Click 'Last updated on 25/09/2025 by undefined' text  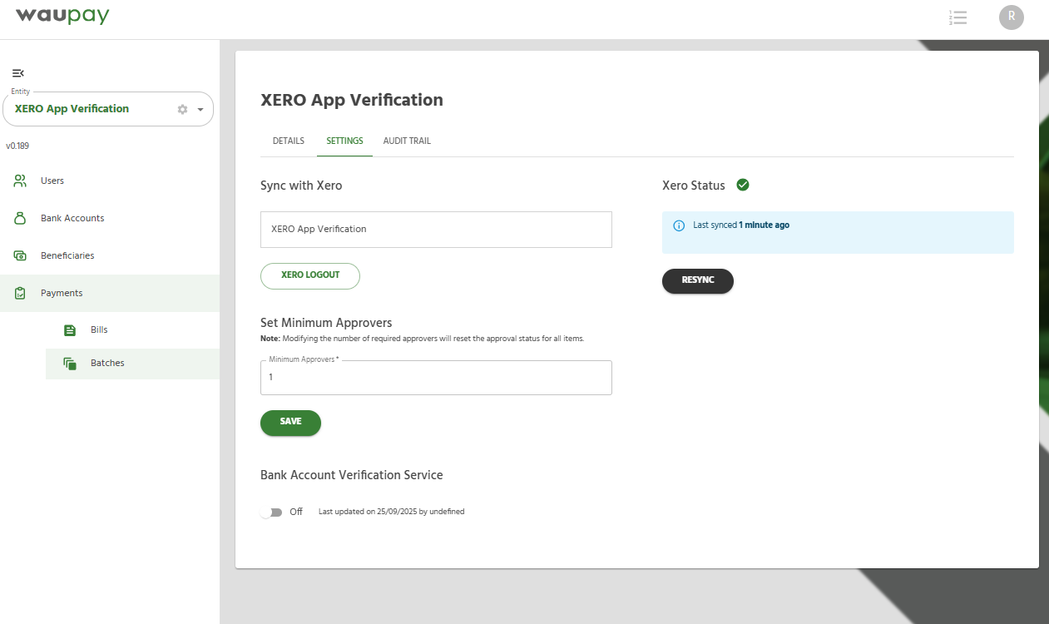391,512
